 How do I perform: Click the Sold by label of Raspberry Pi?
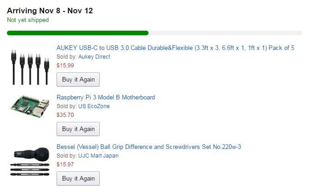pos(66,106)
